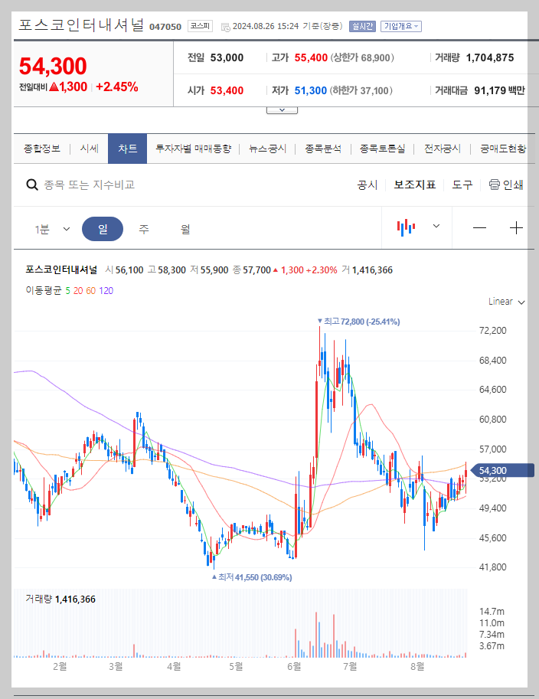The height and width of the screenshot is (699, 539).
Task: Collapse the price summary panel chevron
Action: [x=281, y=108]
